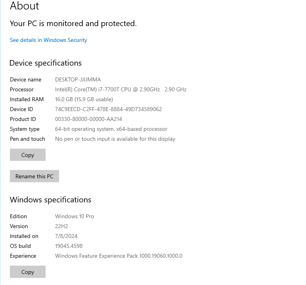Image resolution: width=306 pixels, height=285 pixels.
Task: Select the About page heading
Action: tap(25, 6)
